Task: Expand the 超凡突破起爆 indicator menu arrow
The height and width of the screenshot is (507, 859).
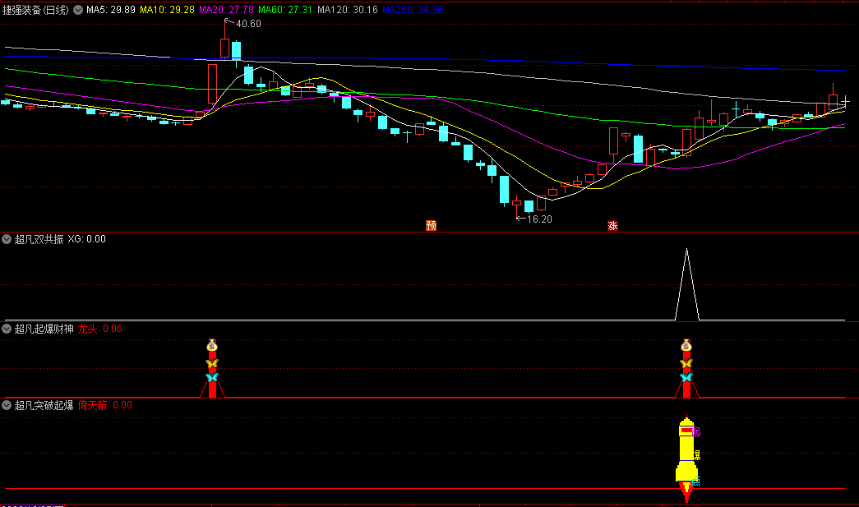Action: pos(7,405)
